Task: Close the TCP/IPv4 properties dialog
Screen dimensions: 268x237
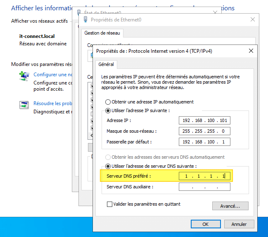Action: [251, 51]
